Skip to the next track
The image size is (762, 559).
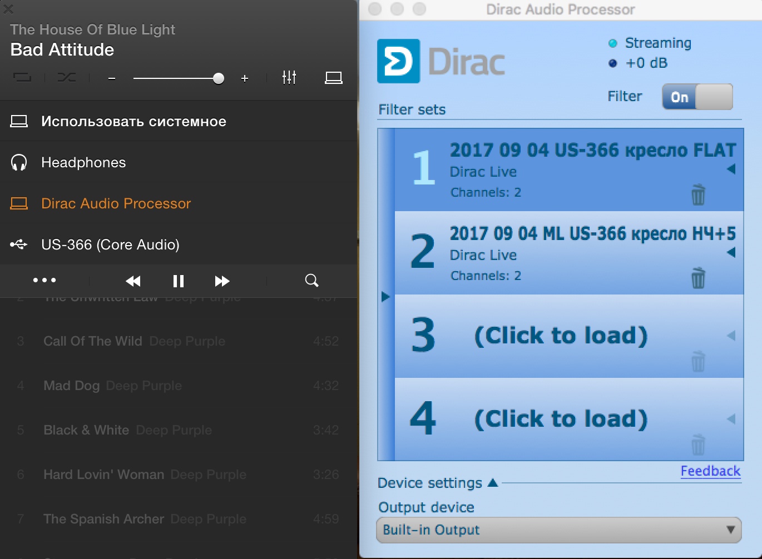(x=222, y=281)
